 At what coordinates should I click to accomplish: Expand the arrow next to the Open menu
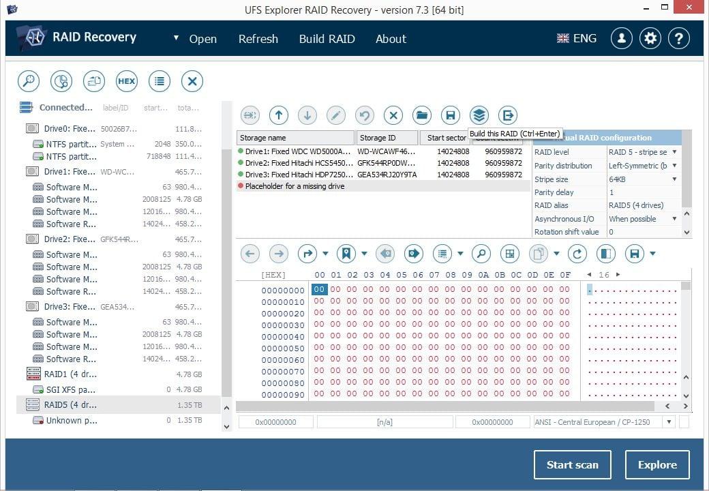click(x=176, y=38)
